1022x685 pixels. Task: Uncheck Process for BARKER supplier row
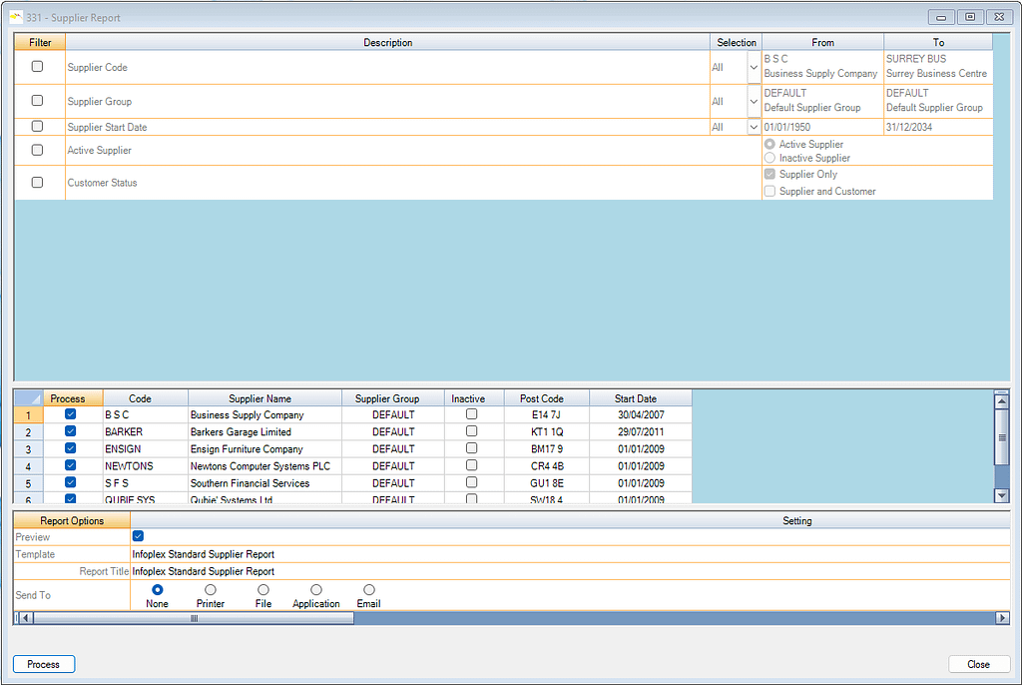click(x=71, y=431)
